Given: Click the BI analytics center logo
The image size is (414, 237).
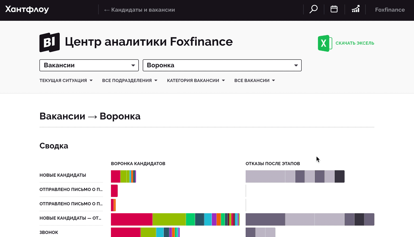Looking at the screenshot, I should (50, 42).
